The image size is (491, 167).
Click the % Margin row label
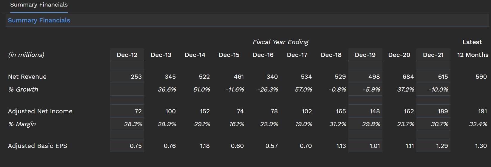click(x=22, y=124)
